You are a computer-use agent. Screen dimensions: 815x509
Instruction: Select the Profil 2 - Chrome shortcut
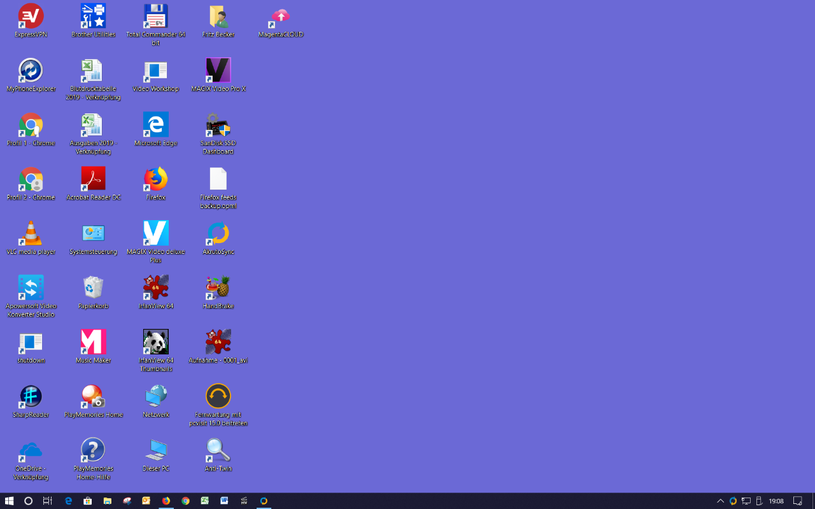click(31, 179)
